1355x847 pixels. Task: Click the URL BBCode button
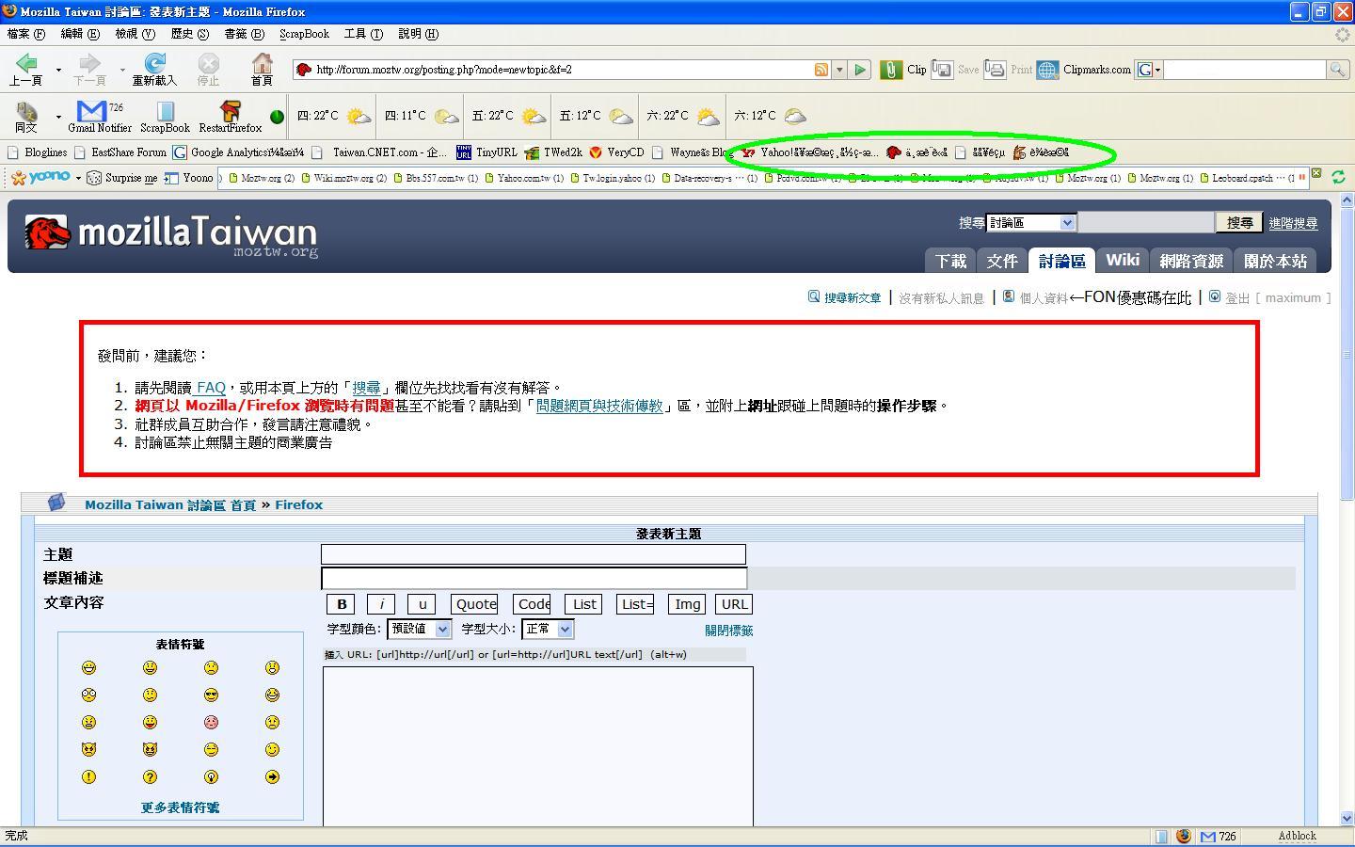click(734, 604)
